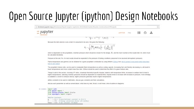Click line 'discuss each parameter as well'
The image size is (194, 109).
pyautogui.click(x=86, y=83)
